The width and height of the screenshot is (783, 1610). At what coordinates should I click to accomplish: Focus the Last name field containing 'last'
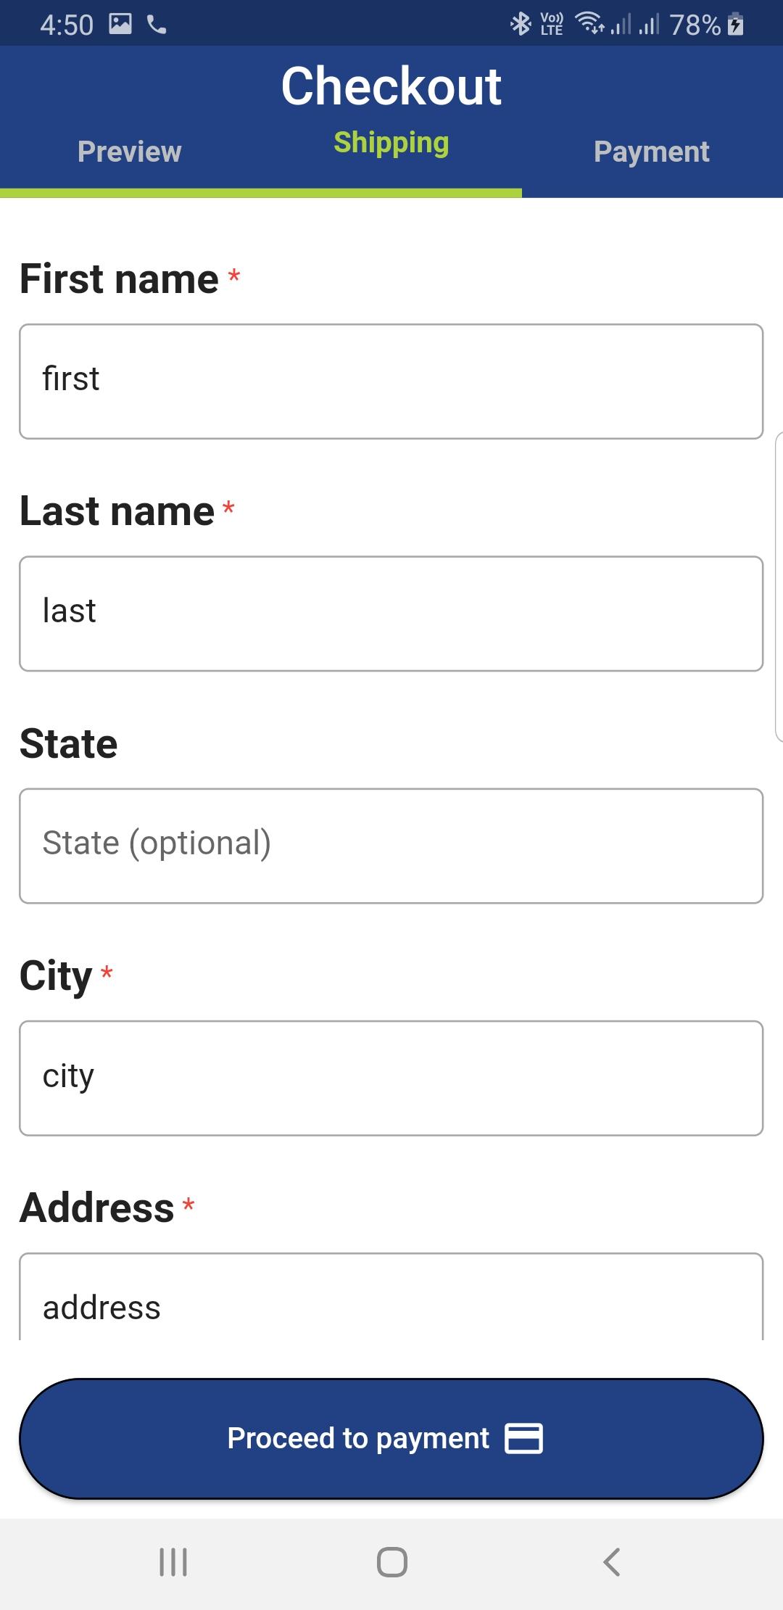click(x=391, y=614)
